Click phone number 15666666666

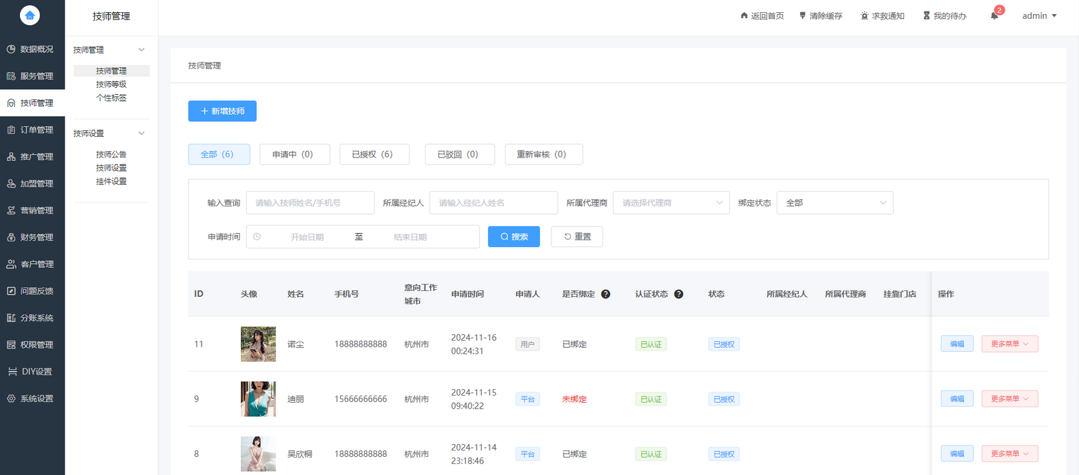[360, 399]
